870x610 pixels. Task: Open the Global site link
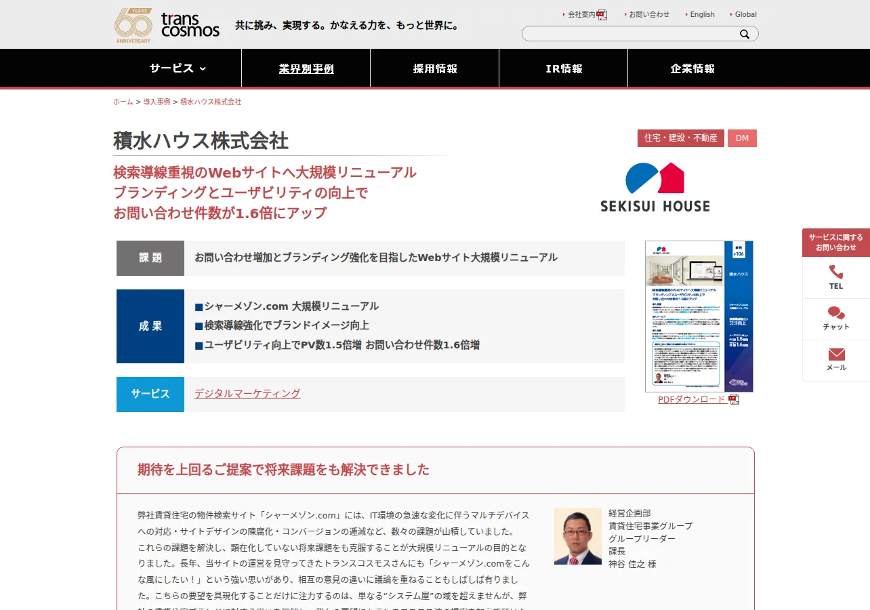(746, 14)
